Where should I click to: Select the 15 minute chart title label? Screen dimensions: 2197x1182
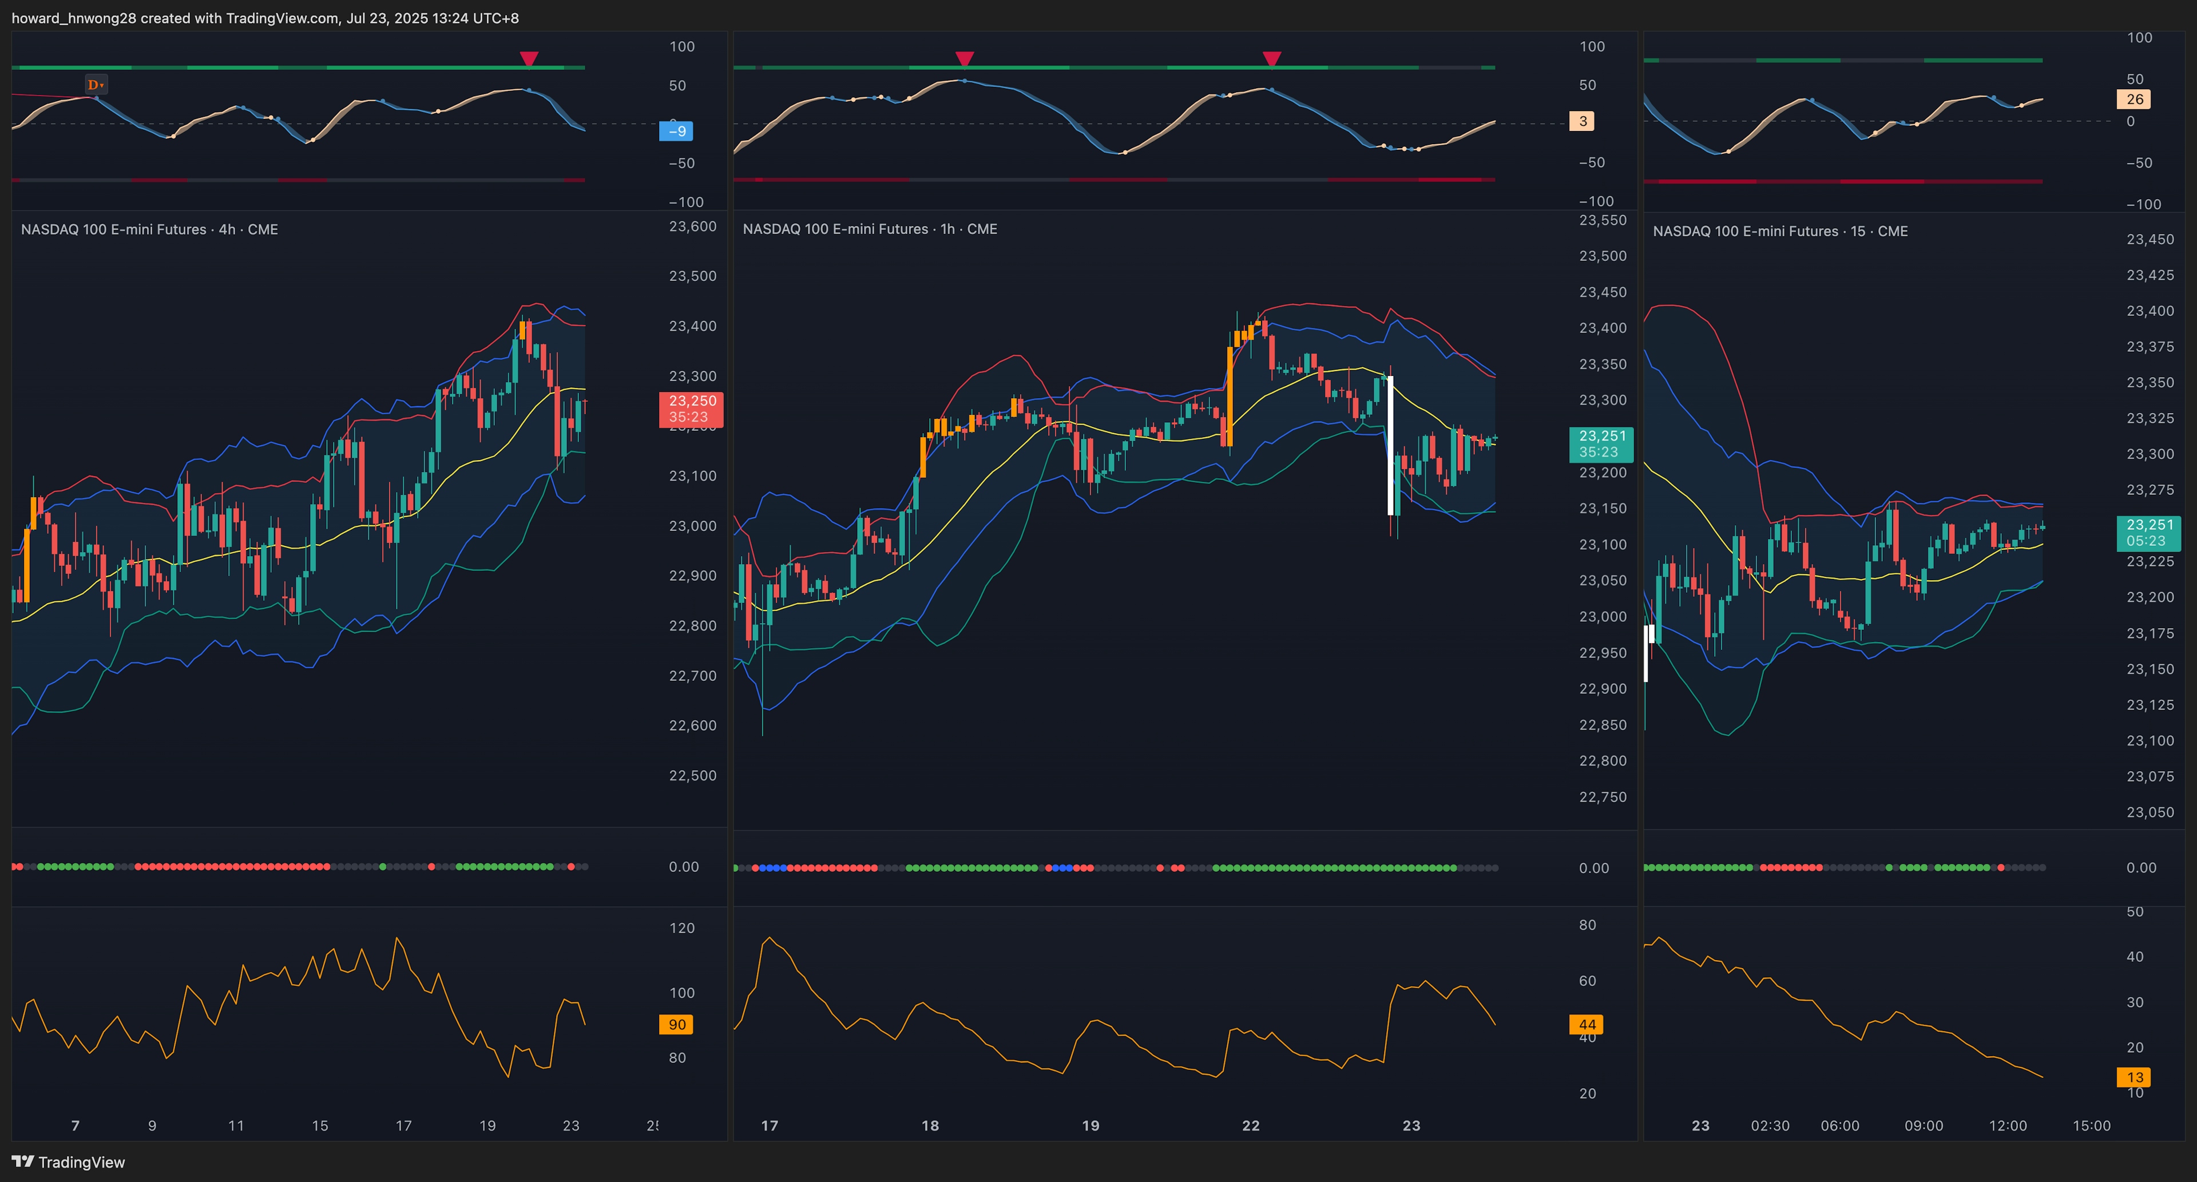point(1780,231)
